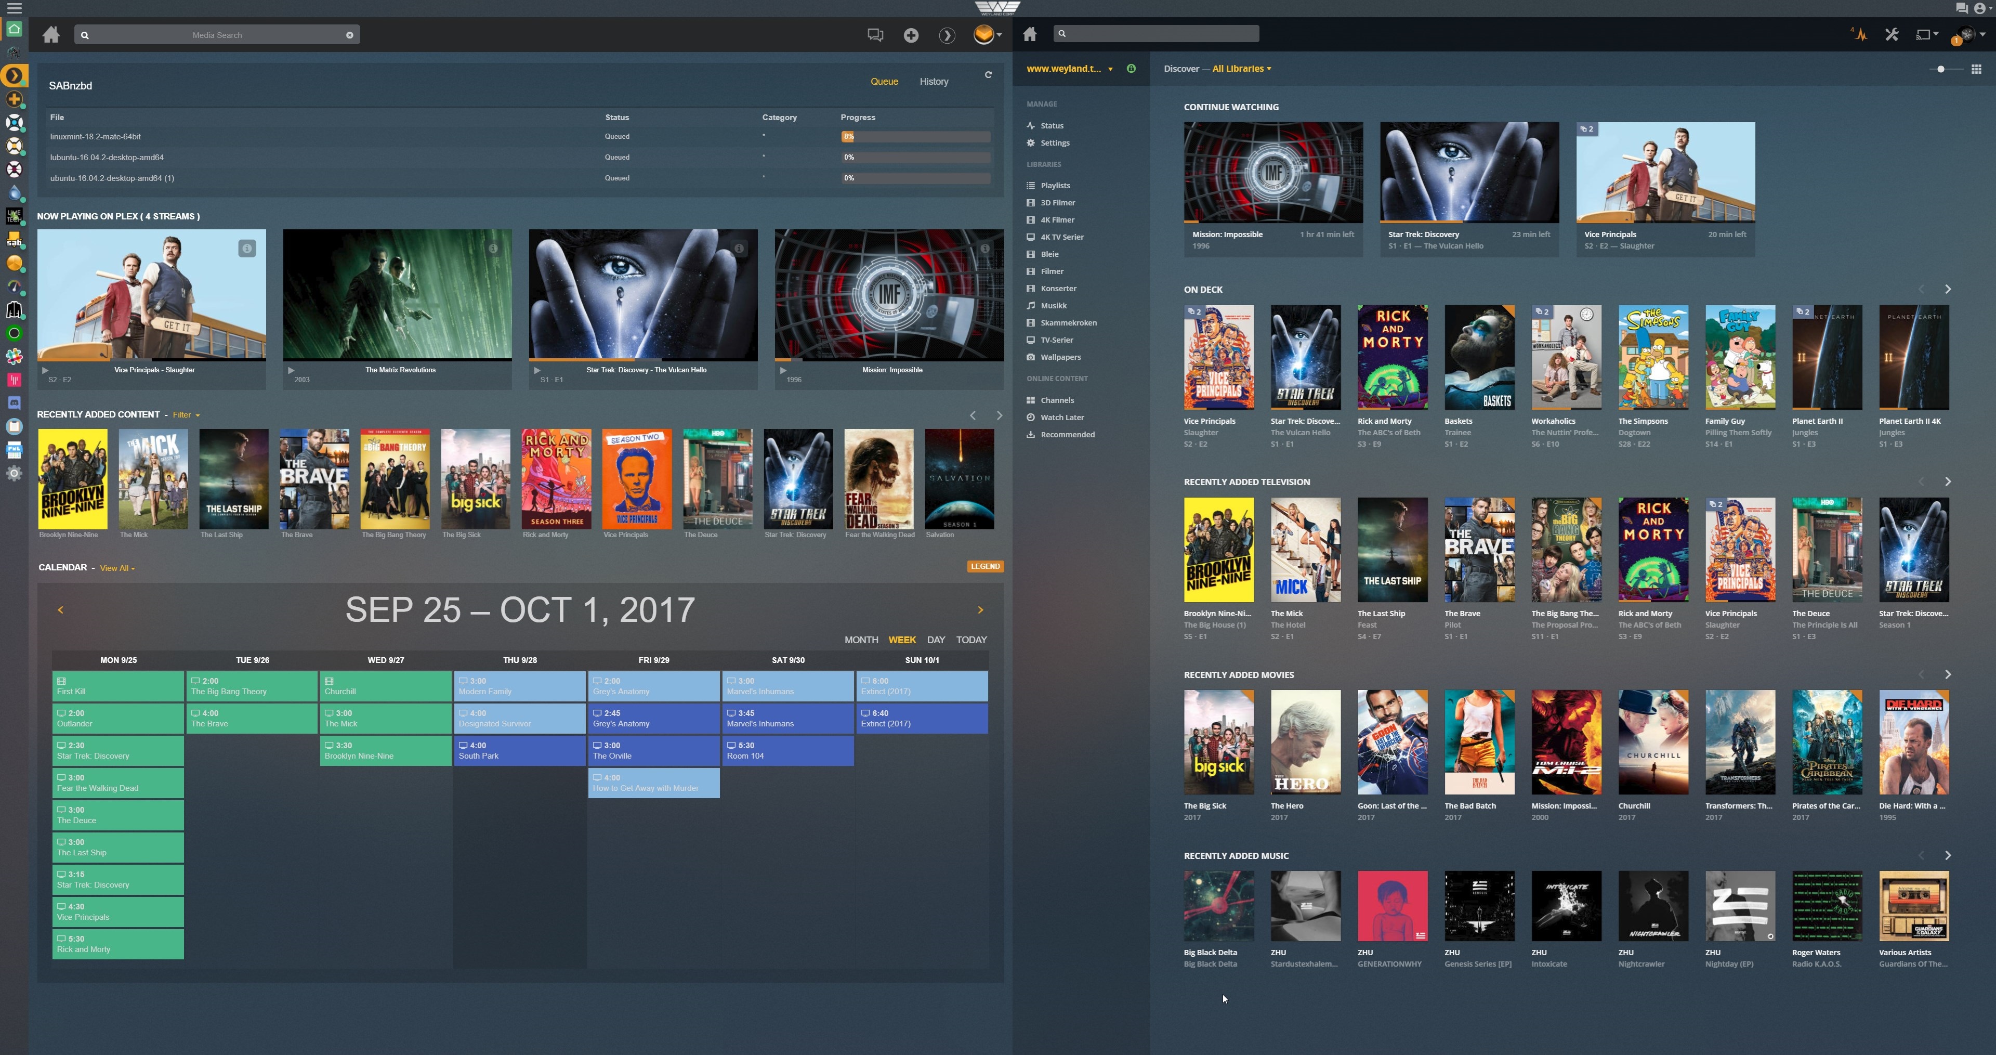The height and width of the screenshot is (1055, 1996).
Task: Switch calendar to MONTH view
Action: coord(861,640)
